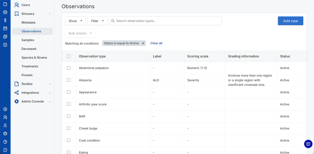Collapse the Glossary section chevron
This screenshot has height=154, width=314.
pos(50,14)
